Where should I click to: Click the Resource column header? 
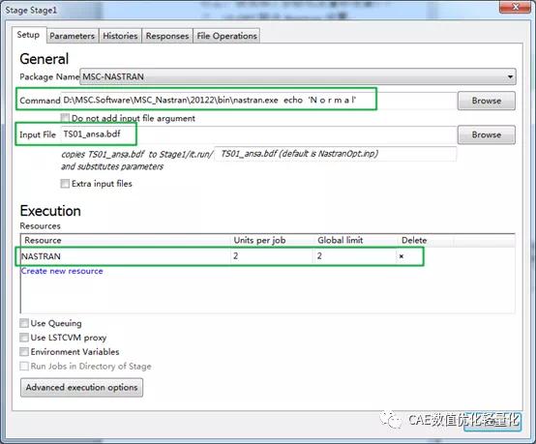pyautogui.click(x=126, y=240)
